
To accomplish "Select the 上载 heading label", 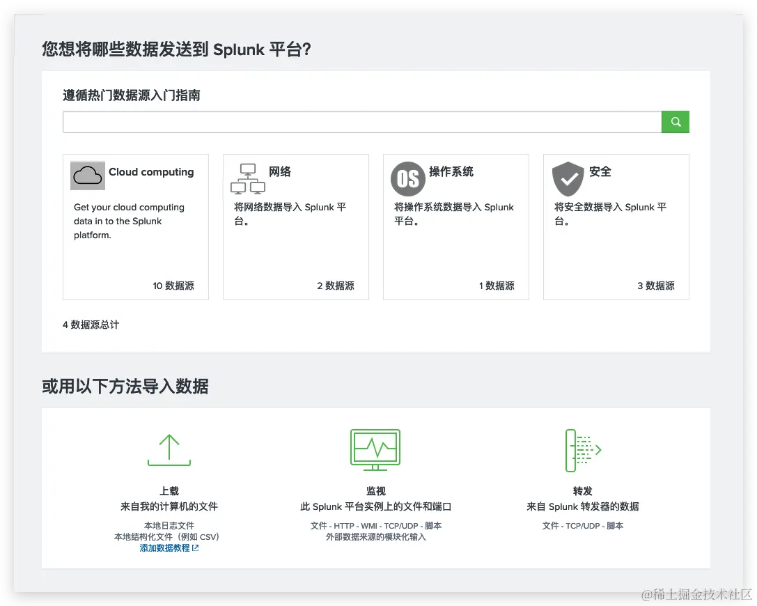I will (169, 491).
